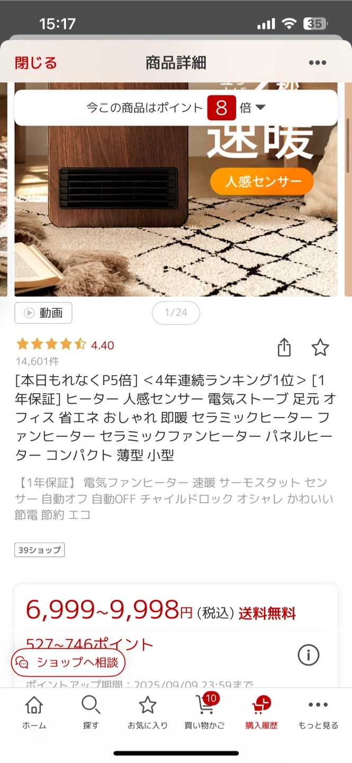The width and height of the screenshot is (352, 763).
Task: Open the お気に入り favorites tab
Action: (x=147, y=713)
